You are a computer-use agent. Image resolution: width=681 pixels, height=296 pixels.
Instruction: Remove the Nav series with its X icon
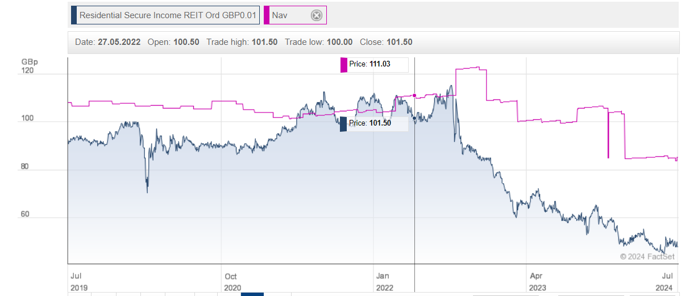(x=317, y=15)
